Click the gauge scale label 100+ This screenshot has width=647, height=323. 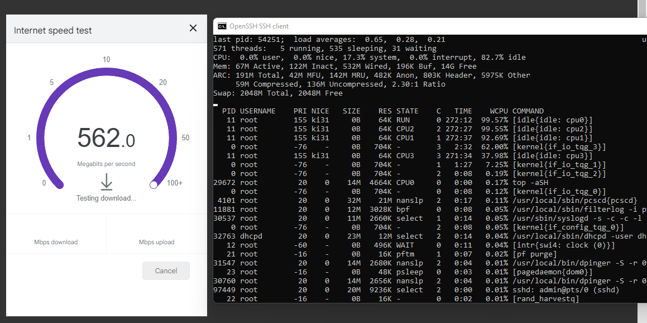(x=175, y=183)
